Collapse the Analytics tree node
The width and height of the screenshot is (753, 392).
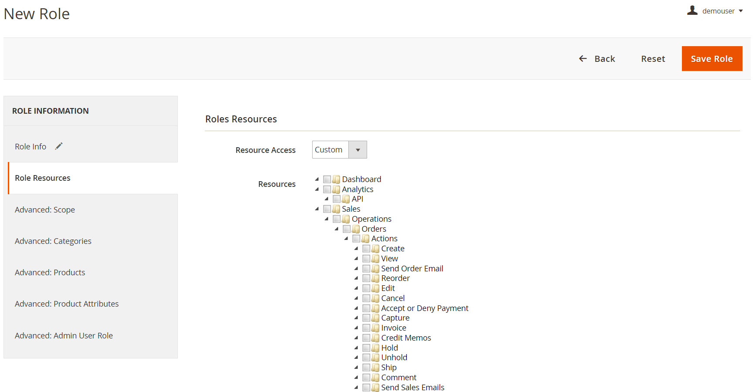[x=317, y=189]
